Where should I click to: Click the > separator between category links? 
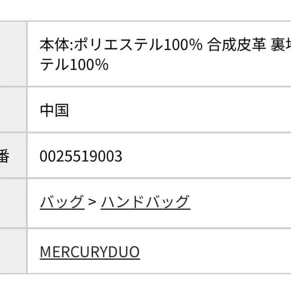[92, 202]
